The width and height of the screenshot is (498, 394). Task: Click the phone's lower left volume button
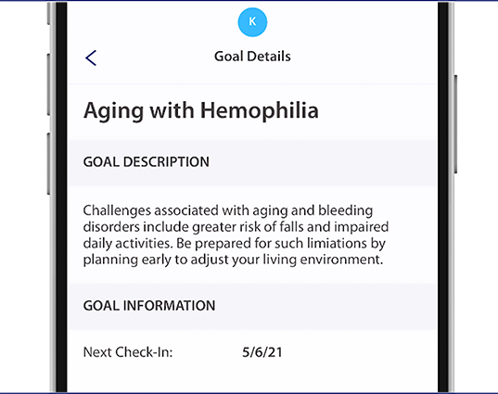pos(48,164)
